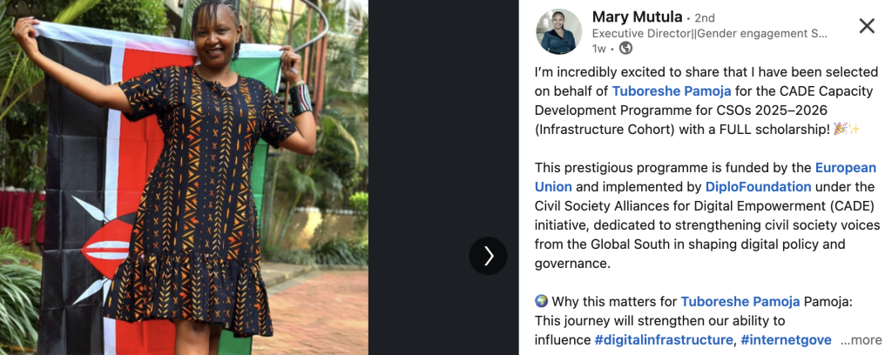Go to the next photo with arrow
Image resolution: width=892 pixels, height=355 pixels.
(488, 256)
